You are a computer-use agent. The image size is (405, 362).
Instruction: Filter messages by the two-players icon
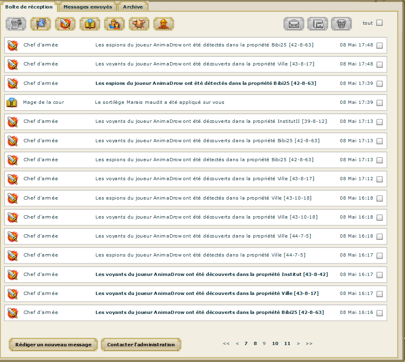click(x=115, y=24)
